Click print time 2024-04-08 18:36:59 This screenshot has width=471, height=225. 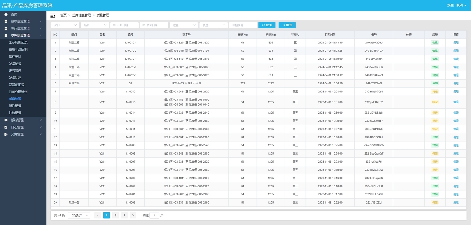click(330, 83)
